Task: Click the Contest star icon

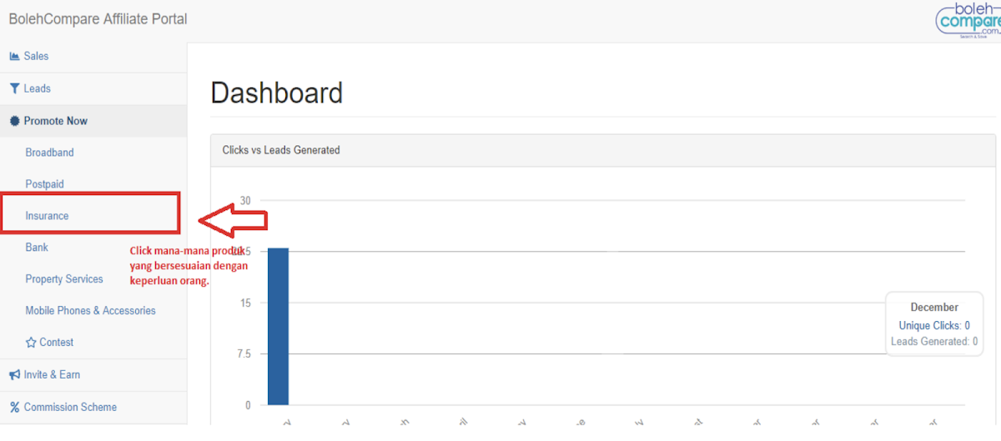Action: point(31,343)
